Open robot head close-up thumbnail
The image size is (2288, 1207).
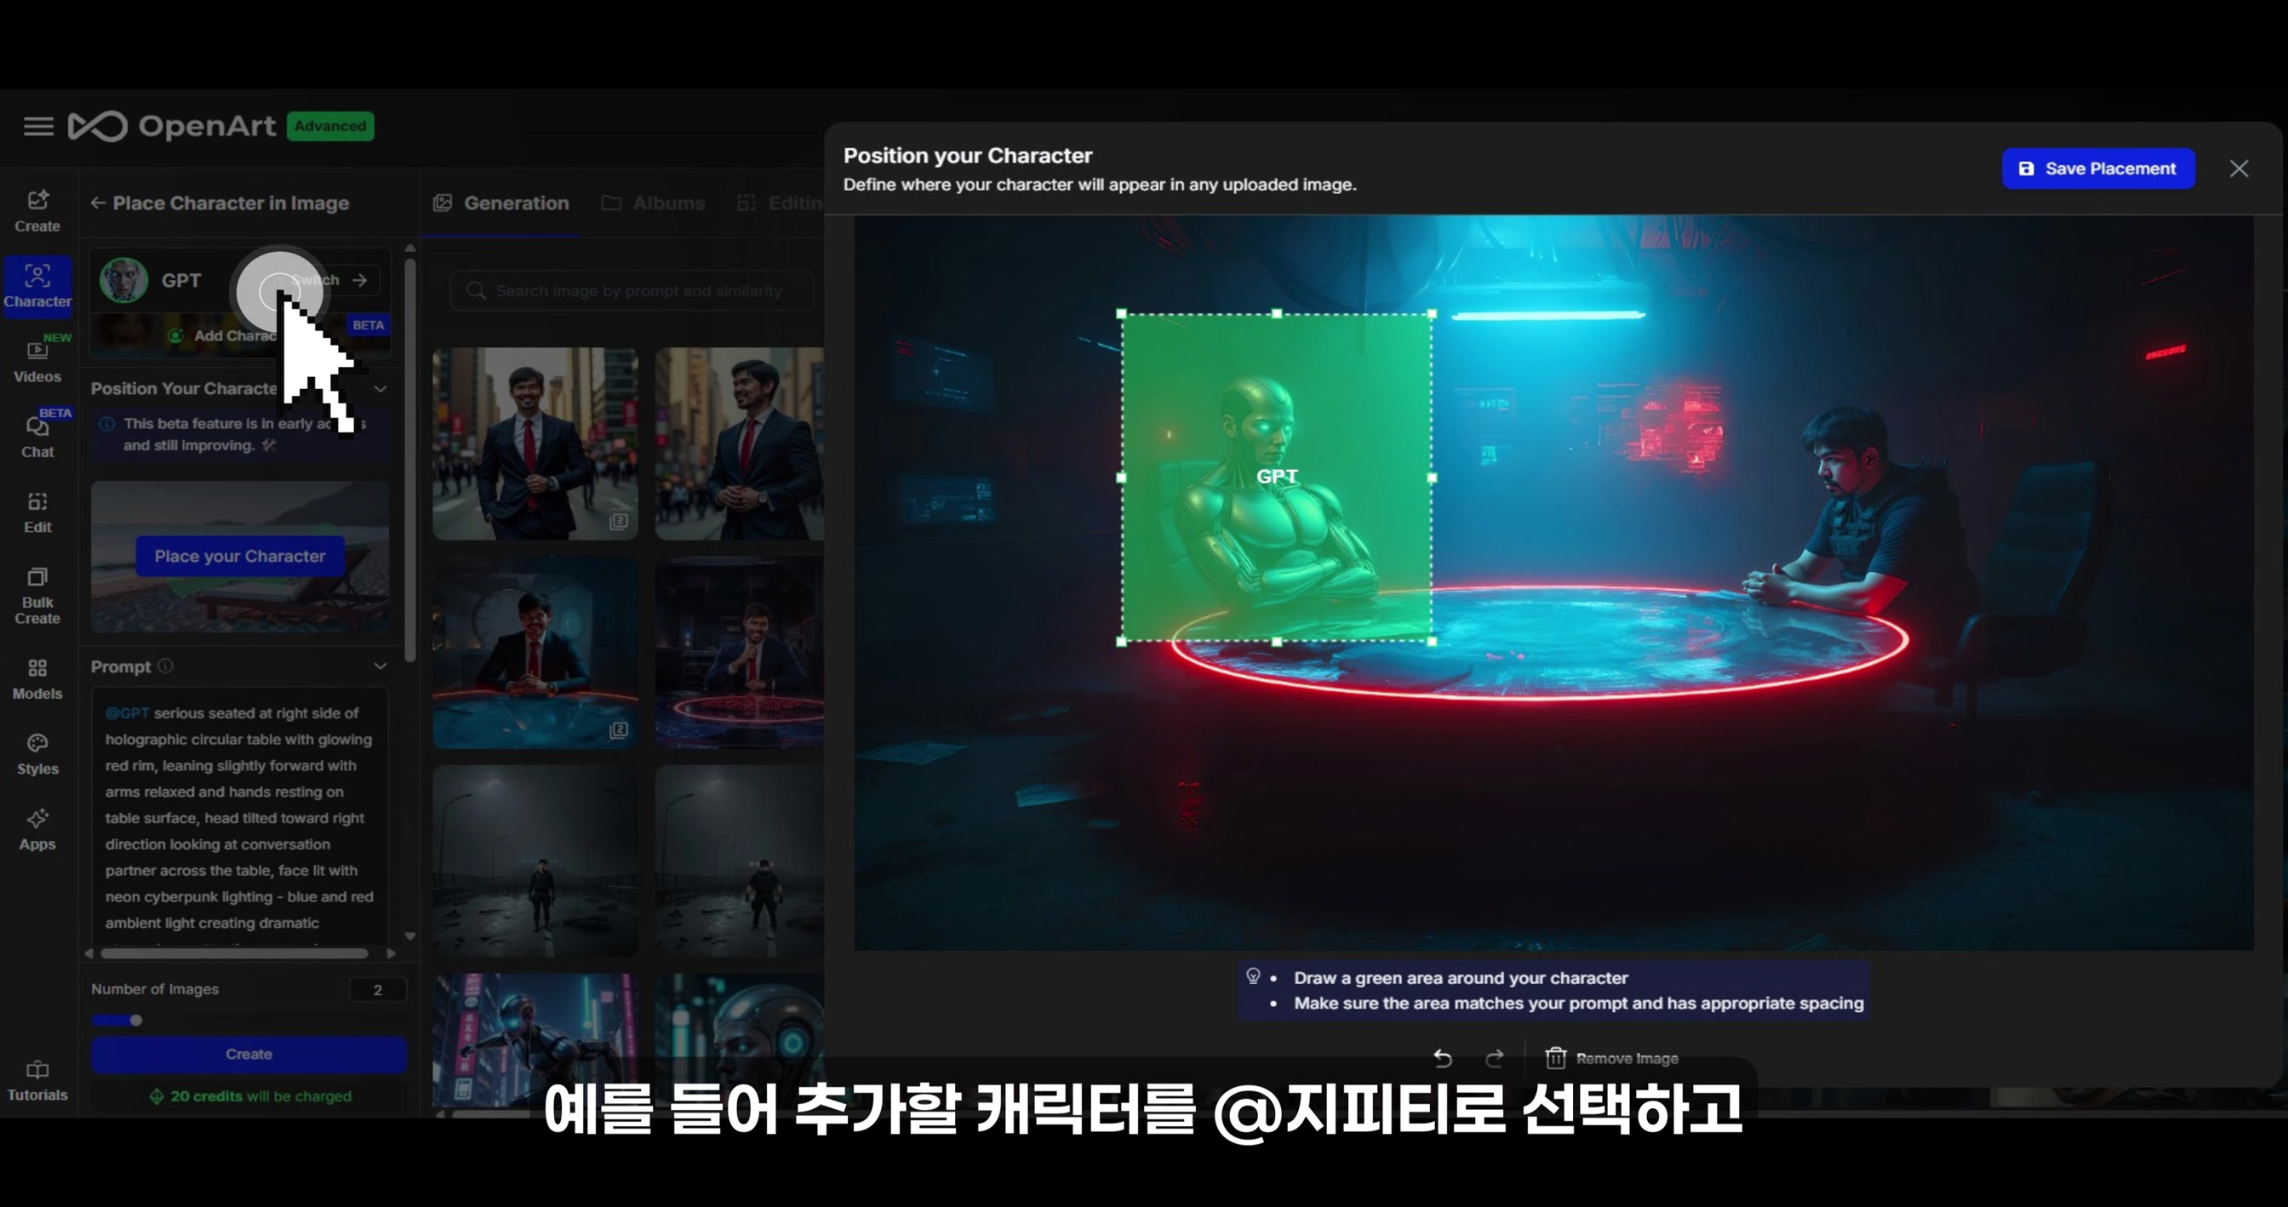click(x=740, y=1040)
